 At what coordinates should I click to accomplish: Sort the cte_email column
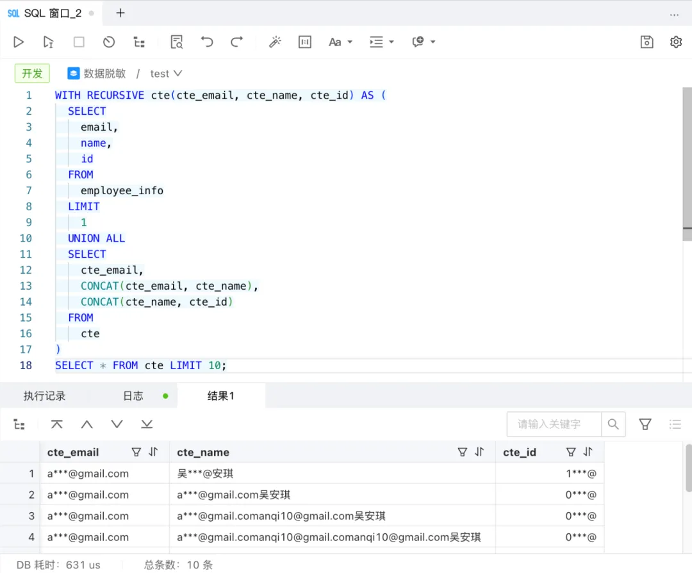coord(153,452)
